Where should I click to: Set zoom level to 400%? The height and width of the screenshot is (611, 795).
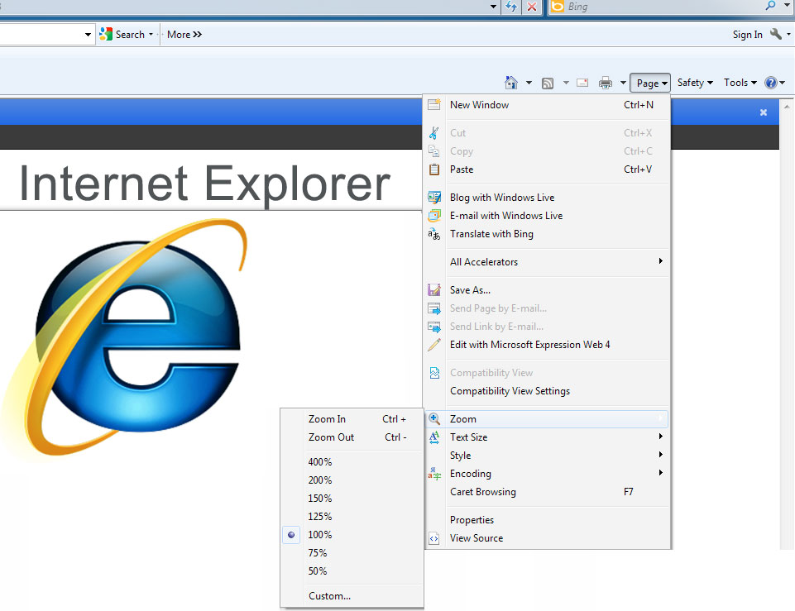point(352,461)
